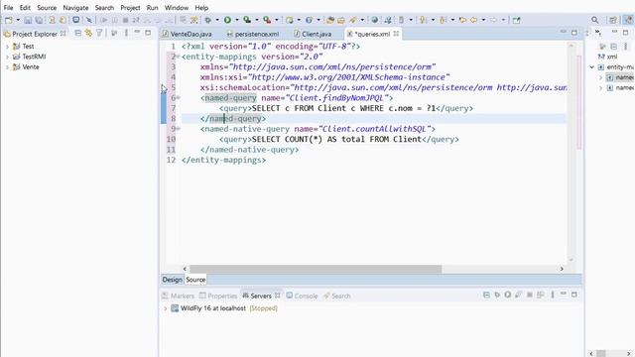Fold the named-native-query element at line 9
The image size is (635, 357).
[179, 129]
